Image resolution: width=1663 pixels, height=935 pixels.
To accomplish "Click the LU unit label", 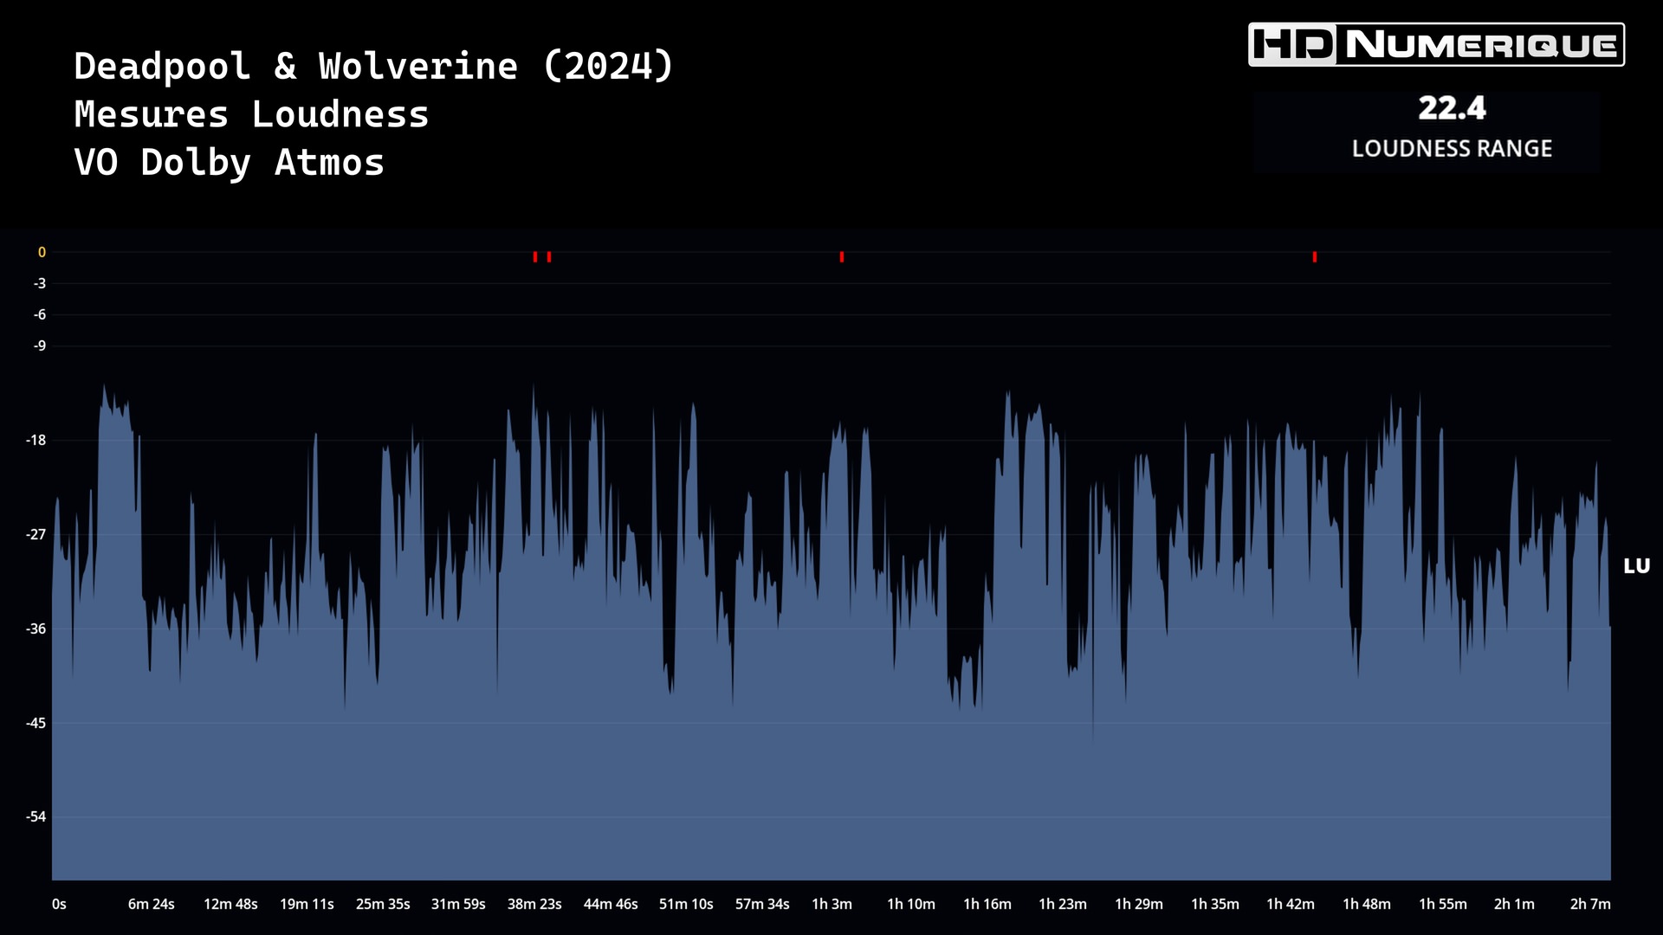I will click(x=1636, y=566).
